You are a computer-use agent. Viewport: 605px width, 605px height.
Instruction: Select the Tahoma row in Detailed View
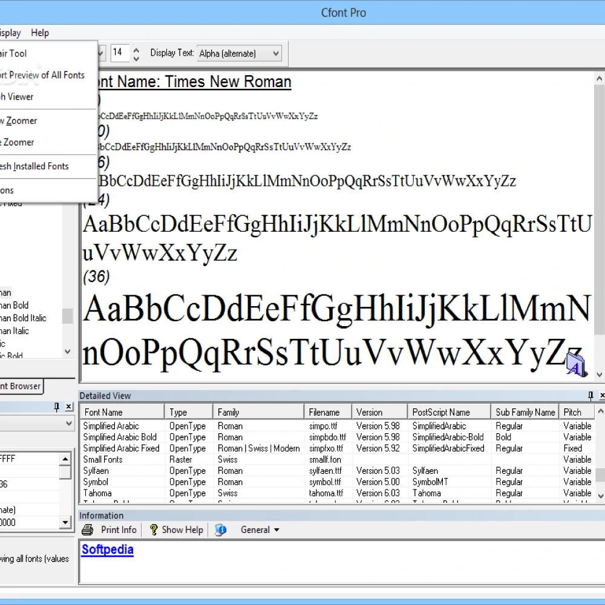[338, 493]
